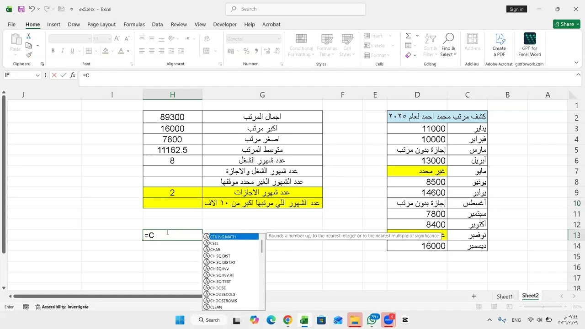Viewport: 585px width, 329px height.
Task: Open Google Chrome from the taskbar
Action: pyautogui.click(x=287, y=320)
